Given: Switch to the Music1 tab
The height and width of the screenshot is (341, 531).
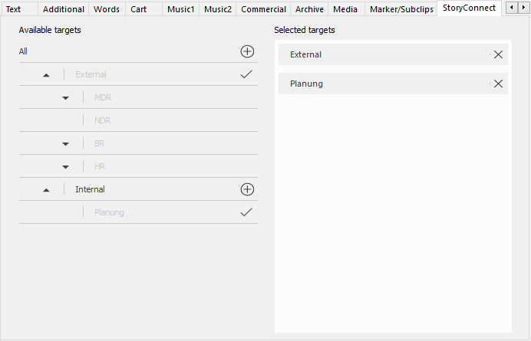Looking at the screenshot, I should point(181,9).
